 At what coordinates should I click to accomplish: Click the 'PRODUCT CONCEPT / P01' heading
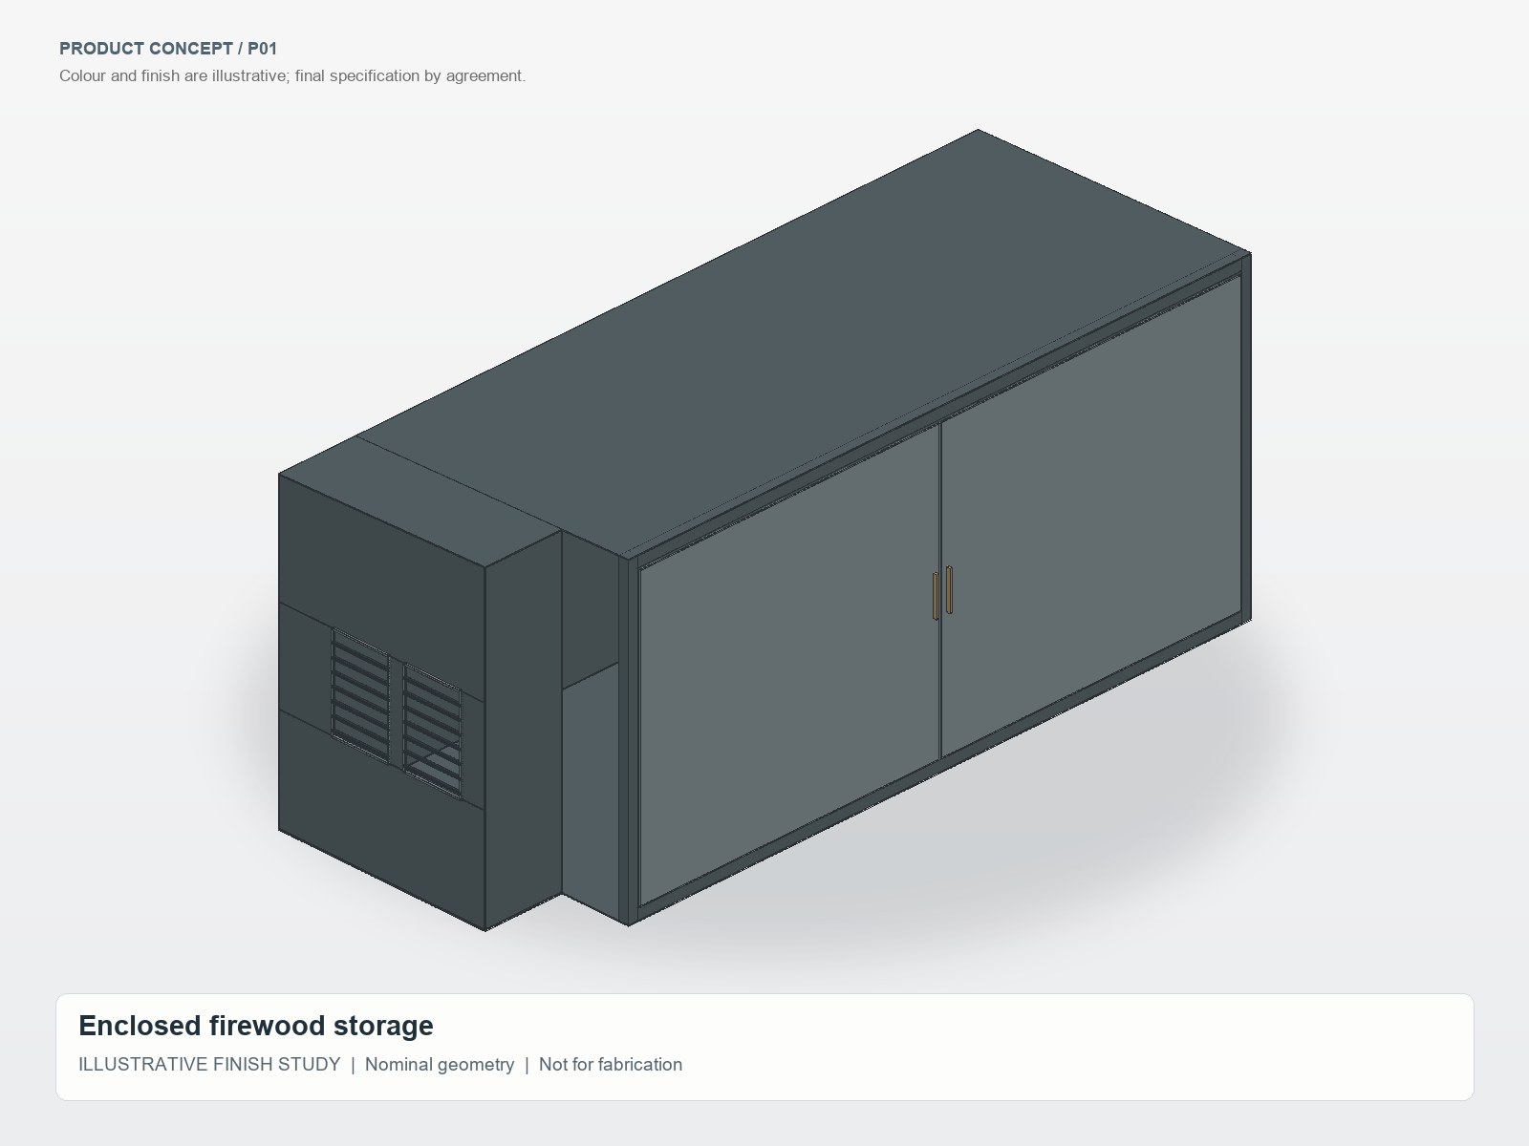click(x=168, y=49)
